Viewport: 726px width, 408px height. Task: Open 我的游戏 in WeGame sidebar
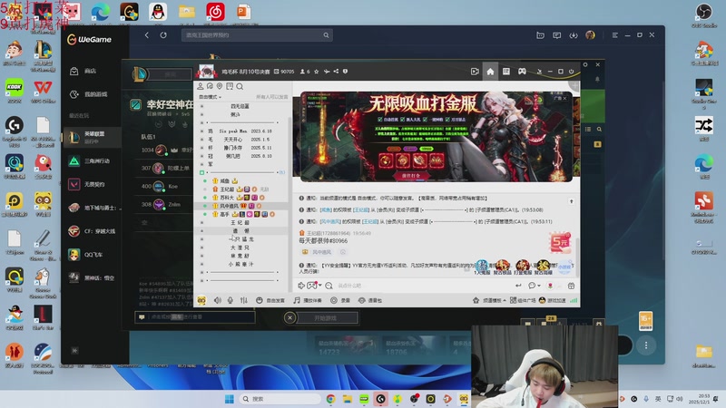point(95,94)
